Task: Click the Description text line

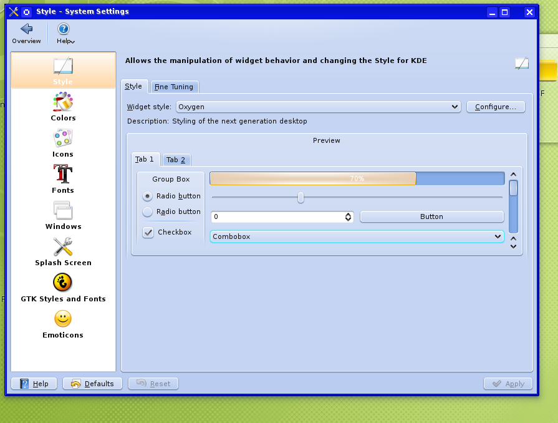Action: coord(217,122)
